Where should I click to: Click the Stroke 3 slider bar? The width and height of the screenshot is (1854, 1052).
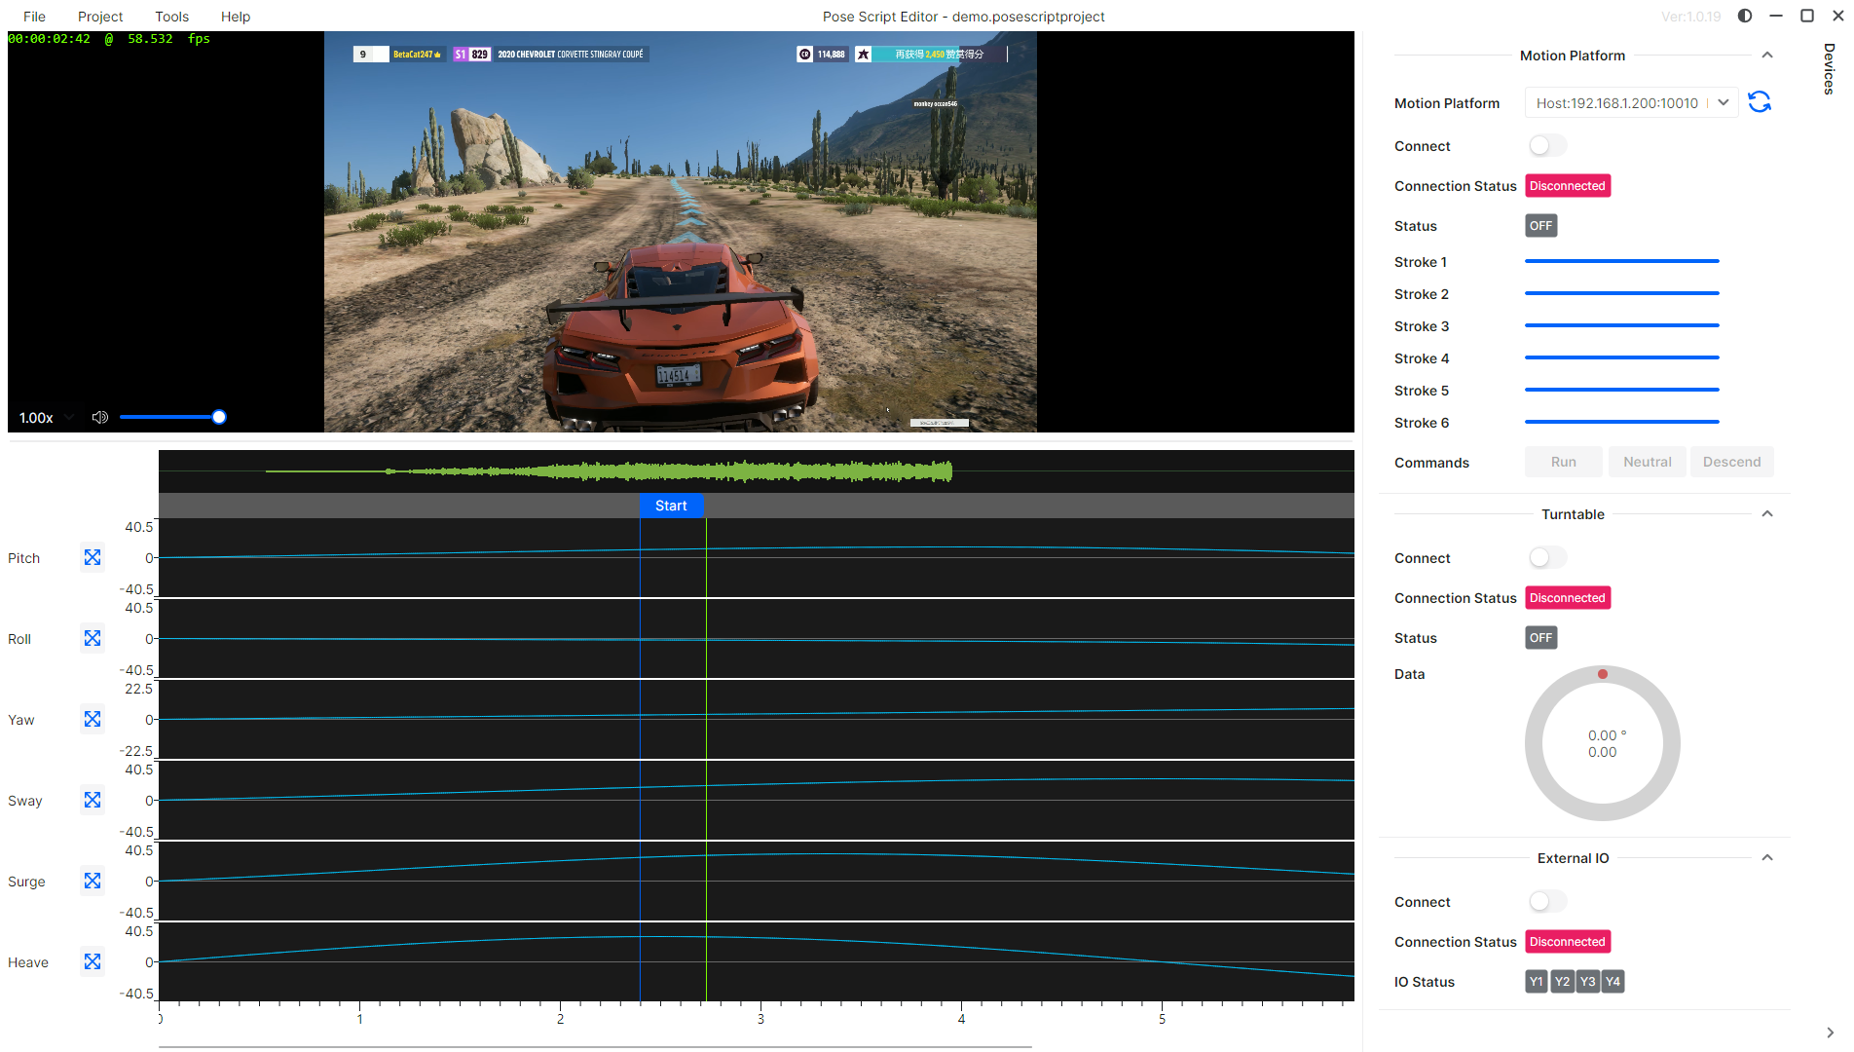(1621, 325)
